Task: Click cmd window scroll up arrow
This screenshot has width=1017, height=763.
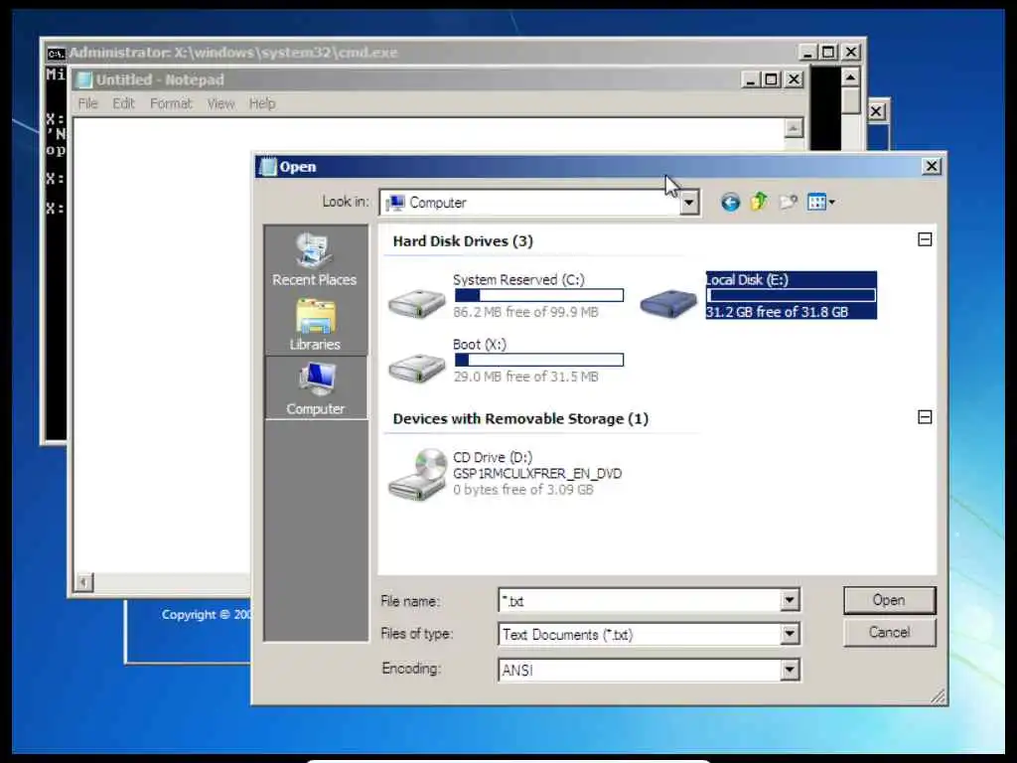Action: pyautogui.click(x=850, y=77)
